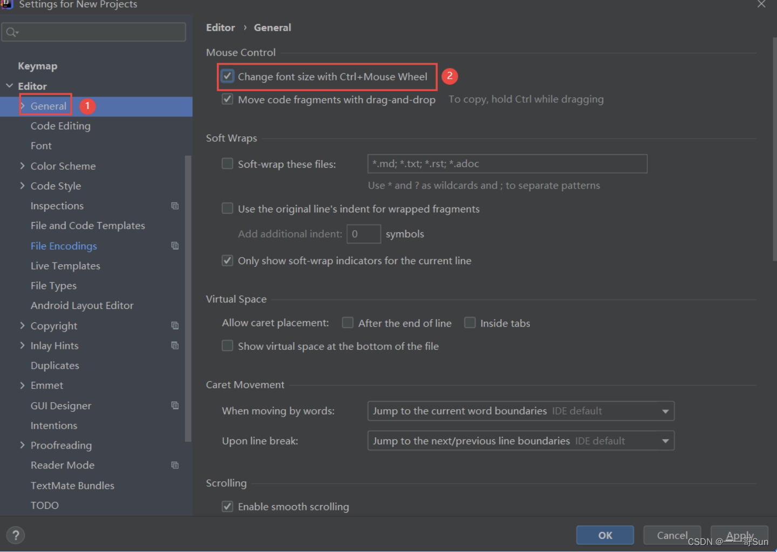Open Intentions settings page
The width and height of the screenshot is (777, 552).
click(54, 425)
